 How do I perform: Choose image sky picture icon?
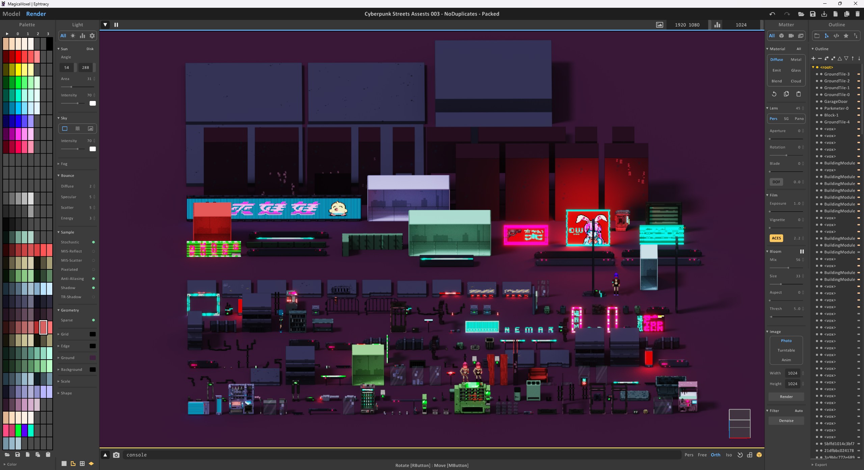point(90,128)
